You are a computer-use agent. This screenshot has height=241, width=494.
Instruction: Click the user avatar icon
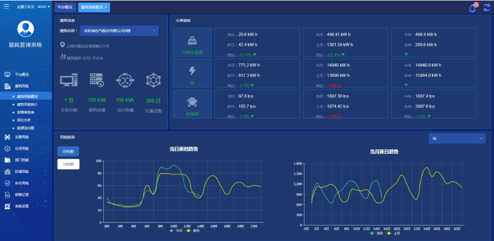[x=26, y=29]
